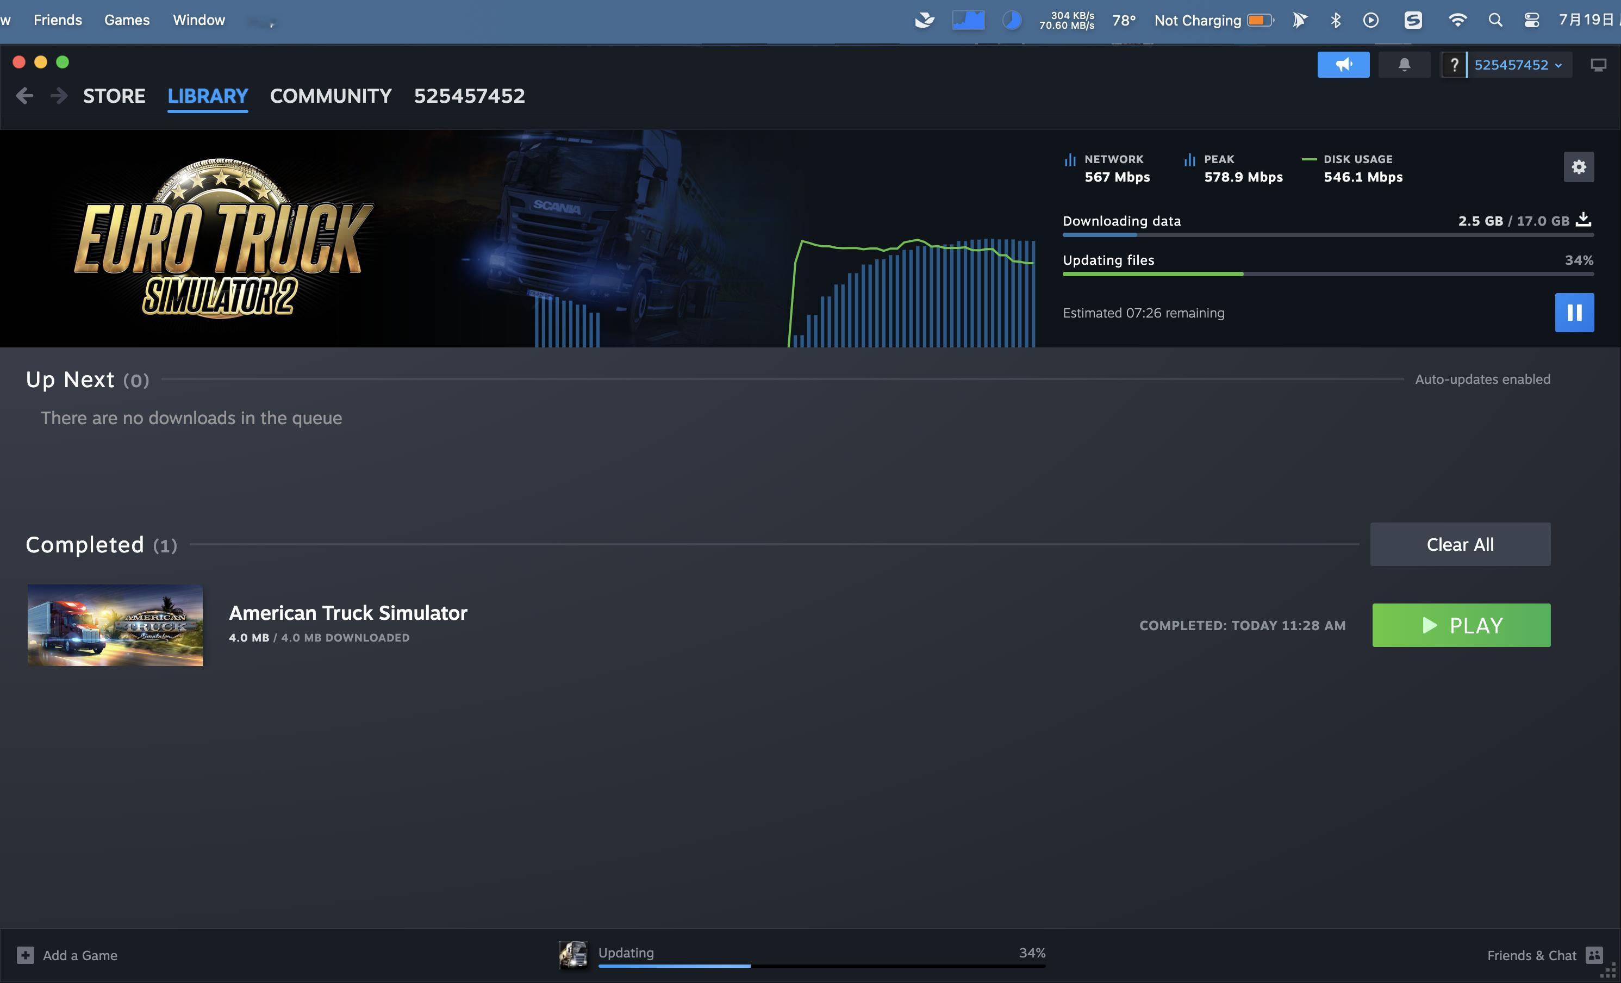Click 'COMPLETED: TODAY 11:28 AM' text
Screen dimensions: 1621x983
pyautogui.click(x=1242, y=625)
